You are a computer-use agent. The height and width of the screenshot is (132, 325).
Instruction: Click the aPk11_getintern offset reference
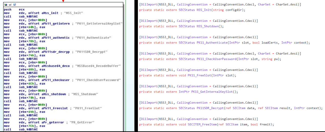(x=59, y=24)
